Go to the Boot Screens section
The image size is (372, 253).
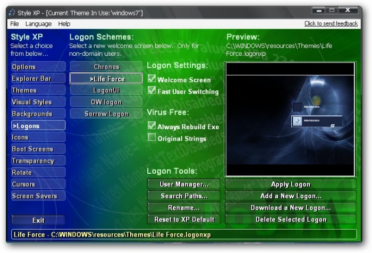[x=38, y=149]
